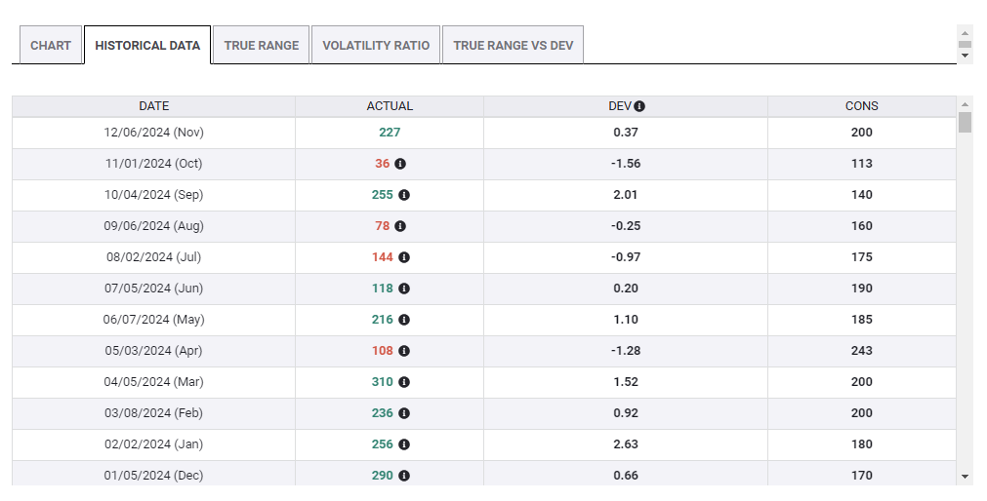Click info icon beside Sep actual 255
This screenshot has height=501, width=987.
404,195
